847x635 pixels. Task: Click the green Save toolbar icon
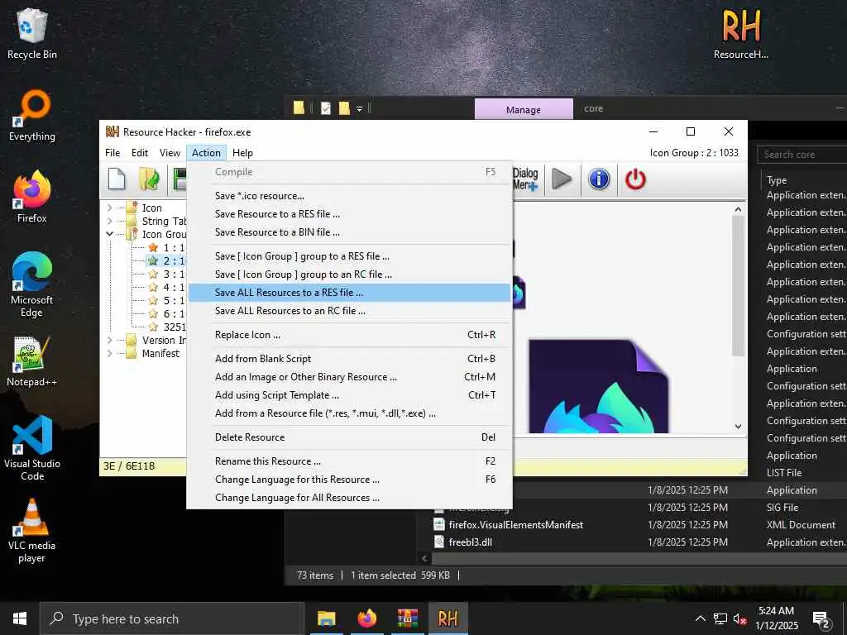179,179
